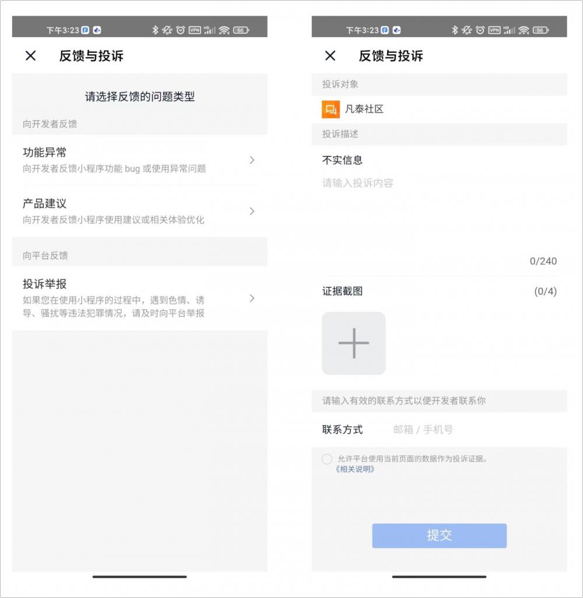Tap the alarm icon in left status bar
The image size is (583, 598).
[x=181, y=30]
